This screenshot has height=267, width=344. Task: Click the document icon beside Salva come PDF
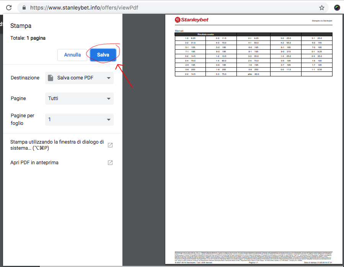(51, 78)
